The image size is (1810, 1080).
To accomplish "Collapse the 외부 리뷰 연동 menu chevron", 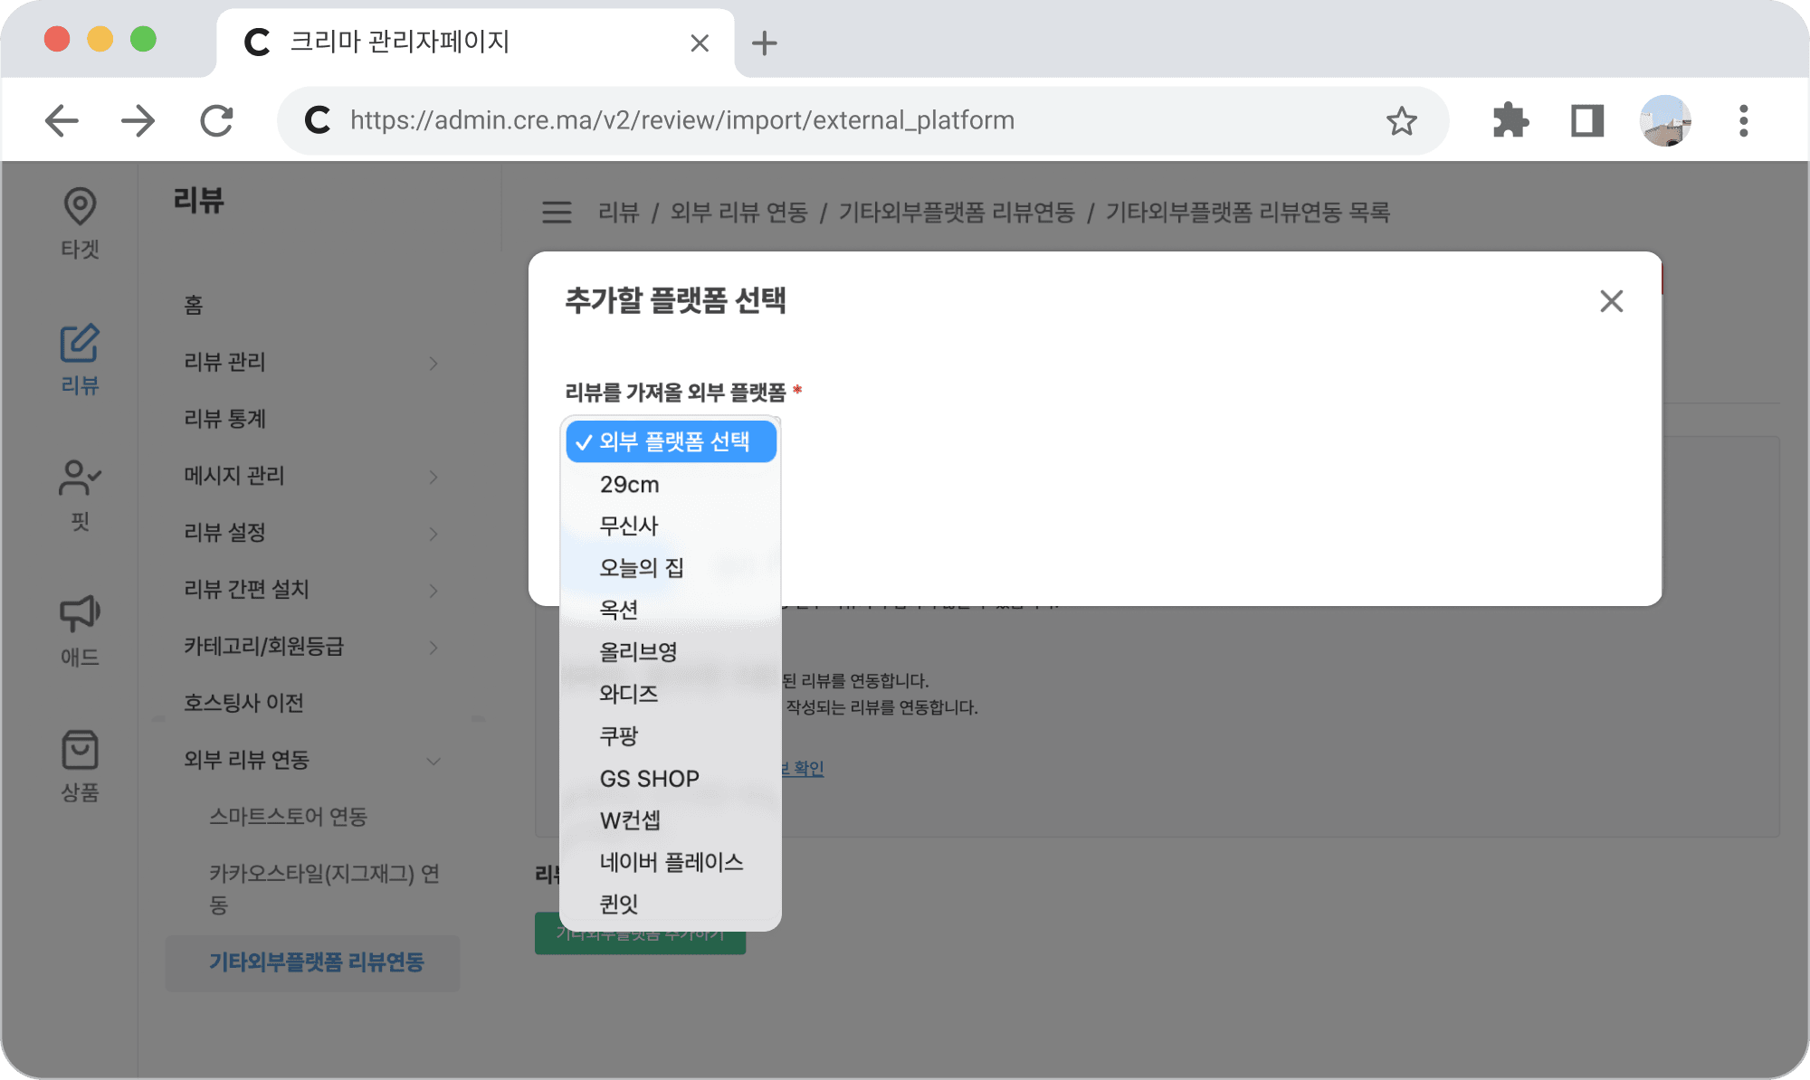I will (433, 761).
